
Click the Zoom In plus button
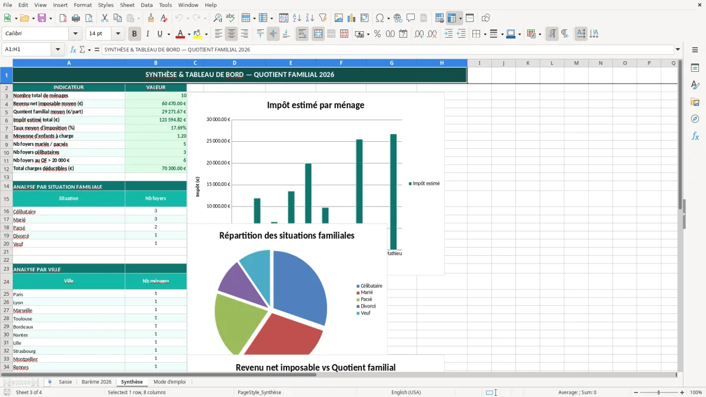click(x=682, y=392)
